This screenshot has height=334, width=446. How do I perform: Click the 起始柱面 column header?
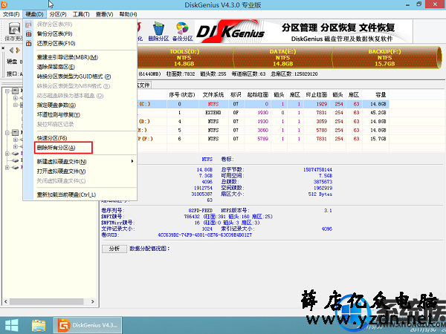[257, 95]
